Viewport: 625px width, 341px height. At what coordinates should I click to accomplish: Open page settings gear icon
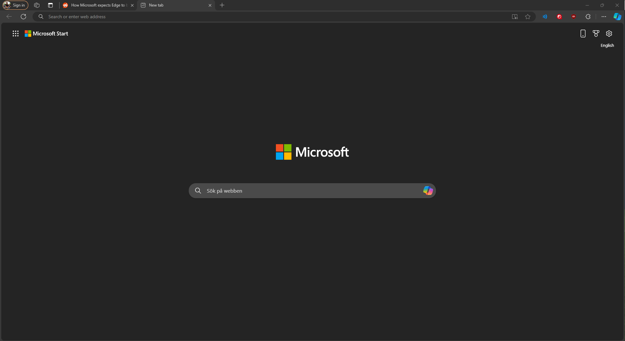coord(609,34)
